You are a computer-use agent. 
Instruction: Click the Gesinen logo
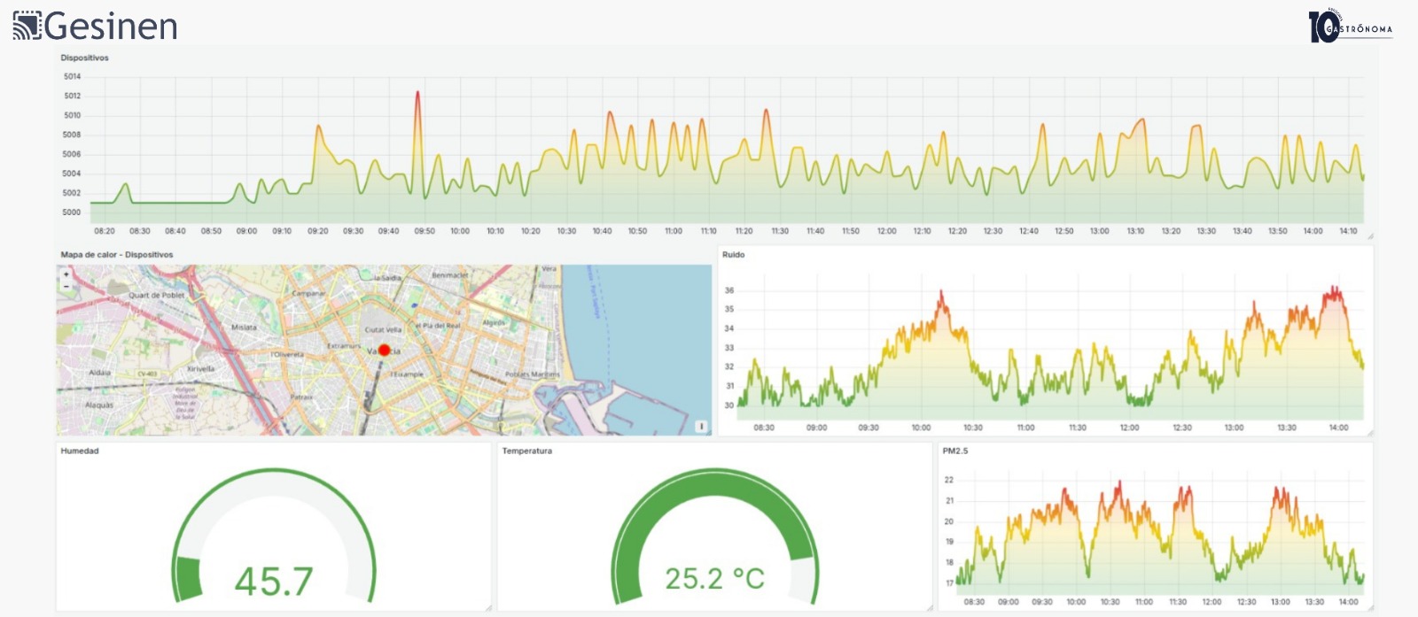click(95, 26)
